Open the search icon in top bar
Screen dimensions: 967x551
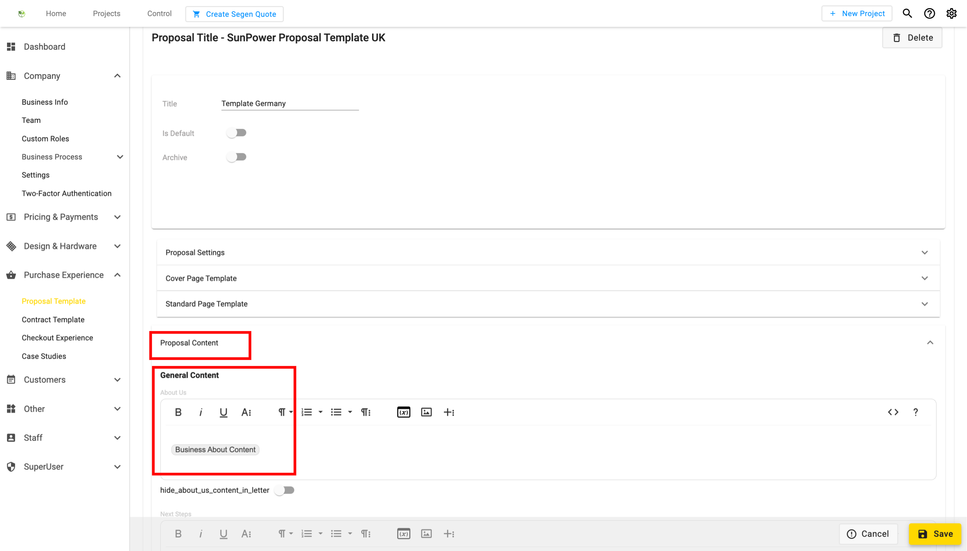click(x=907, y=14)
